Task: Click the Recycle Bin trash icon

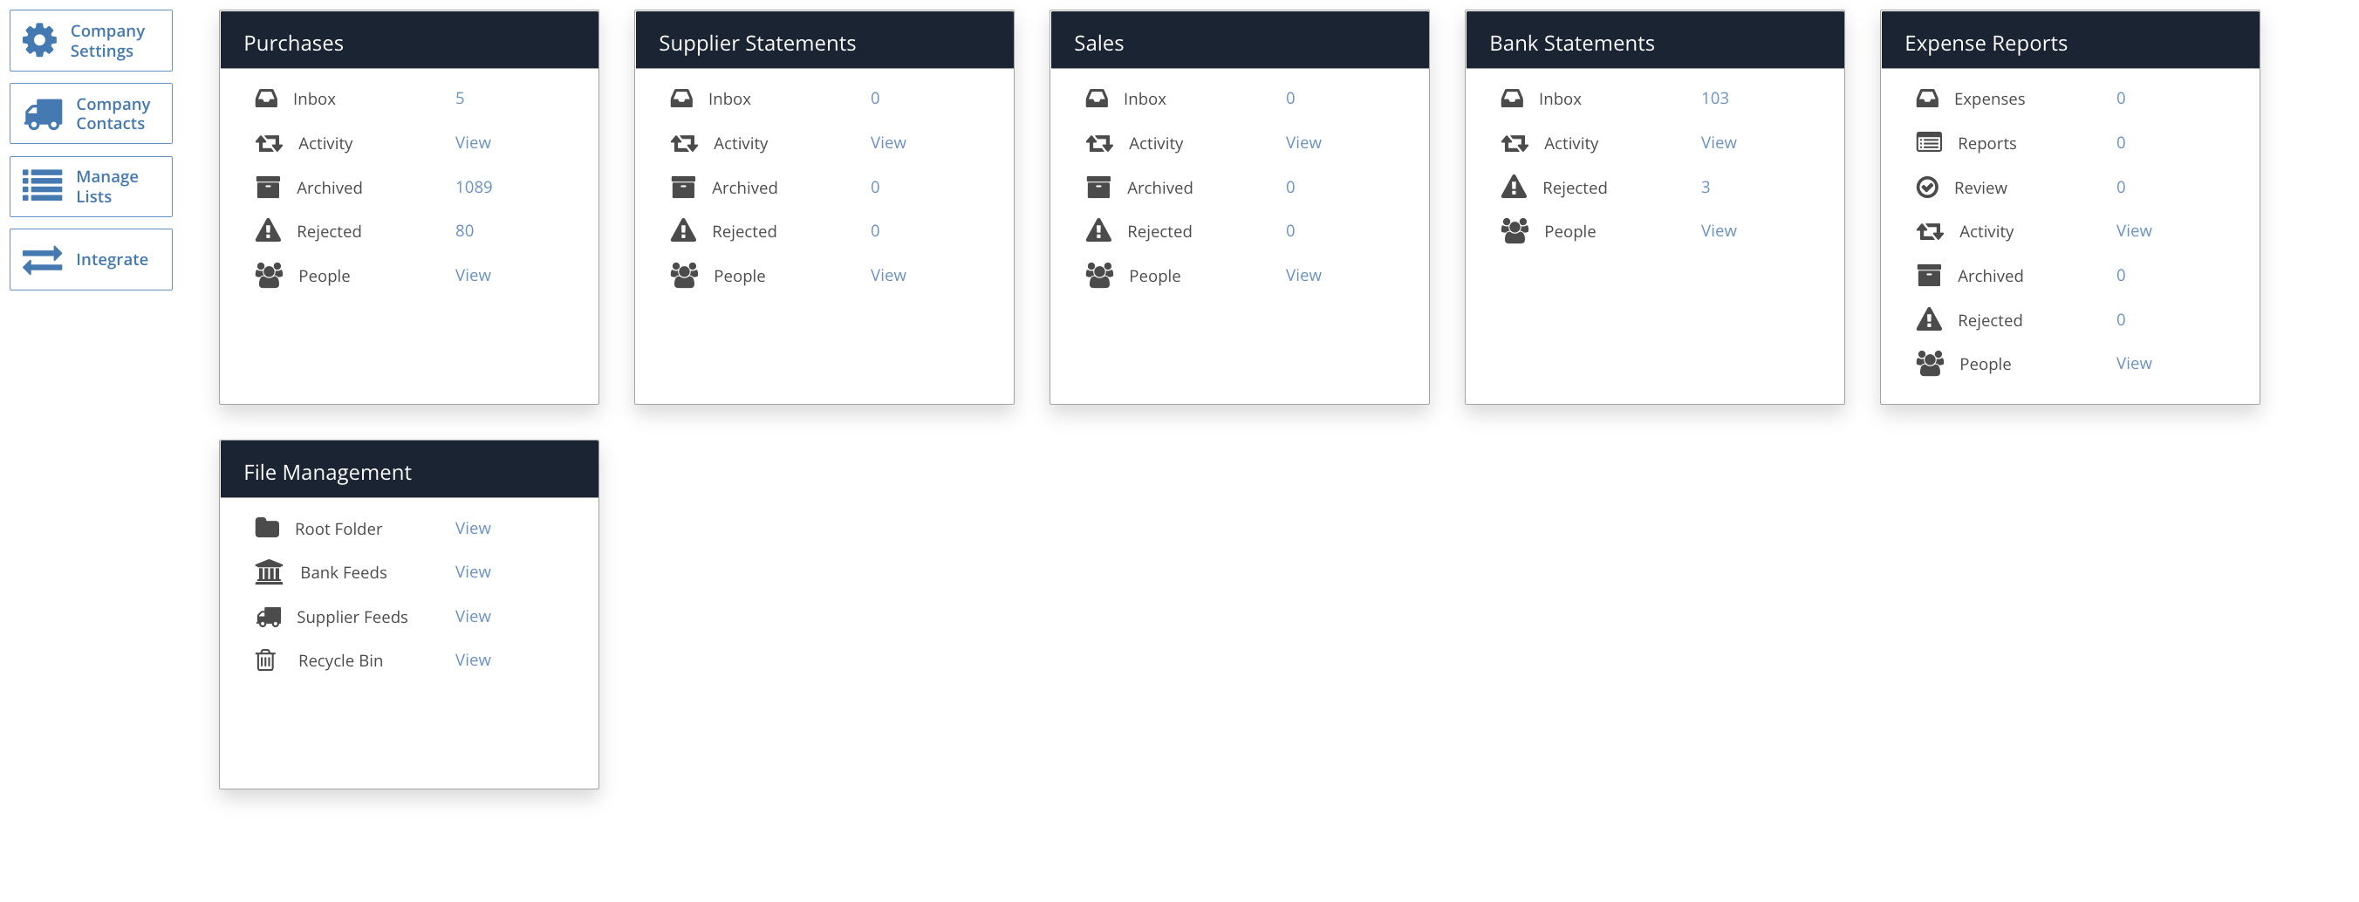Action: point(265,660)
